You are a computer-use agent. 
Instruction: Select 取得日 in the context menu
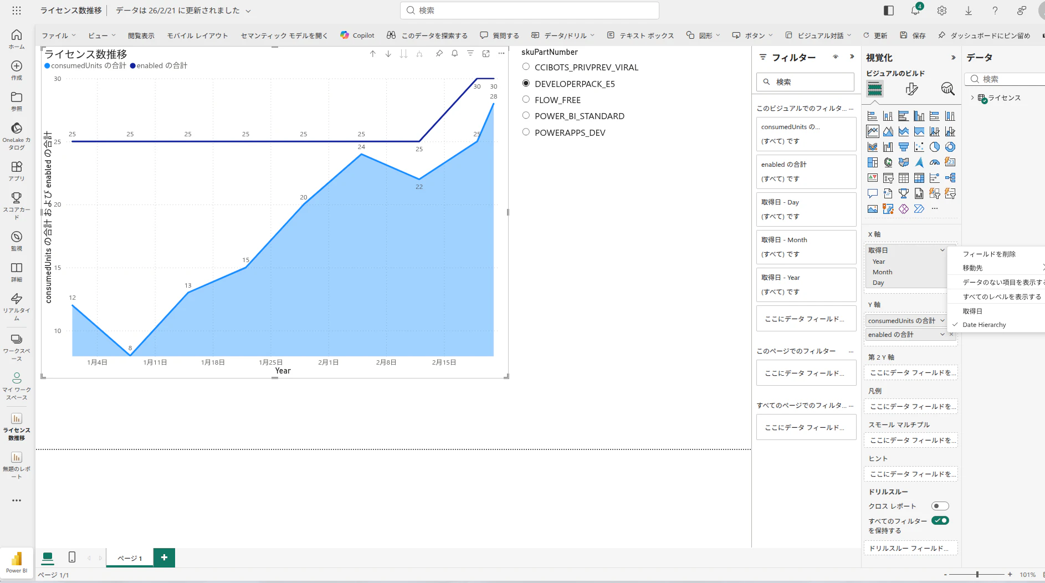tap(972, 311)
